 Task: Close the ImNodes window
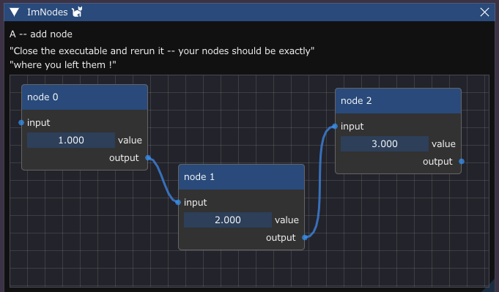click(484, 12)
